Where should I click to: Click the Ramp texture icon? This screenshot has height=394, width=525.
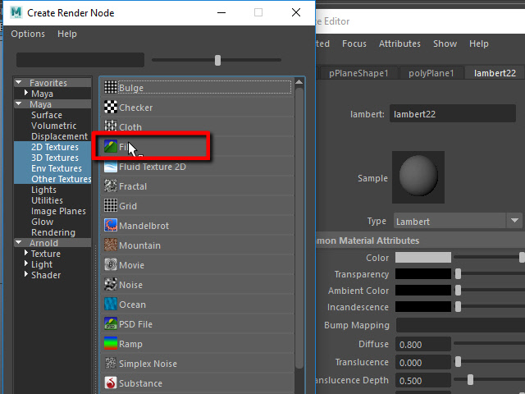[x=111, y=344]
